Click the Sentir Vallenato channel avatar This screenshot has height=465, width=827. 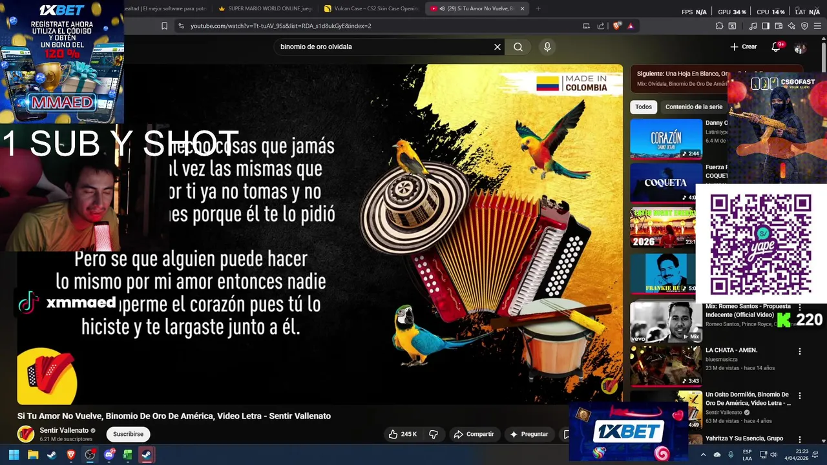point(26,434)
